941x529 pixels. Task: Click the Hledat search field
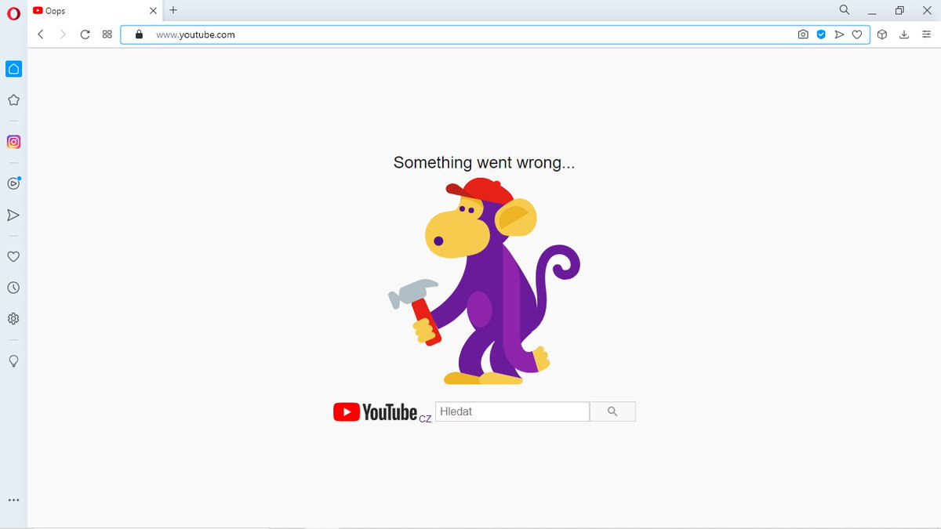512,411
